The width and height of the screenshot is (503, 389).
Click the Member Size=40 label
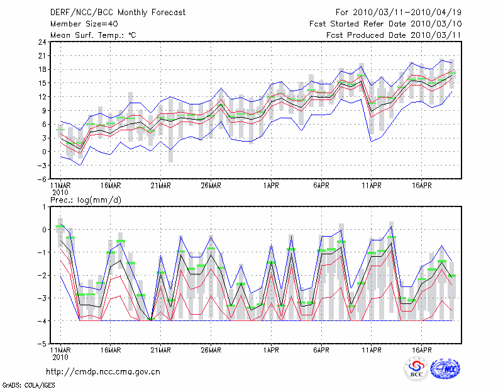coord(79,23)
